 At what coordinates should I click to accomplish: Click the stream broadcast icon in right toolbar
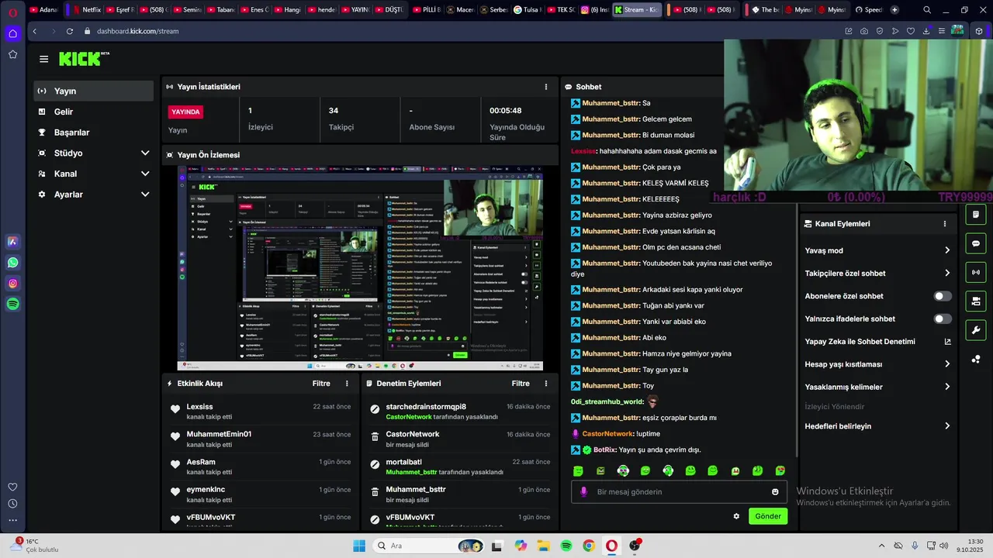click(x=976, y=272)
